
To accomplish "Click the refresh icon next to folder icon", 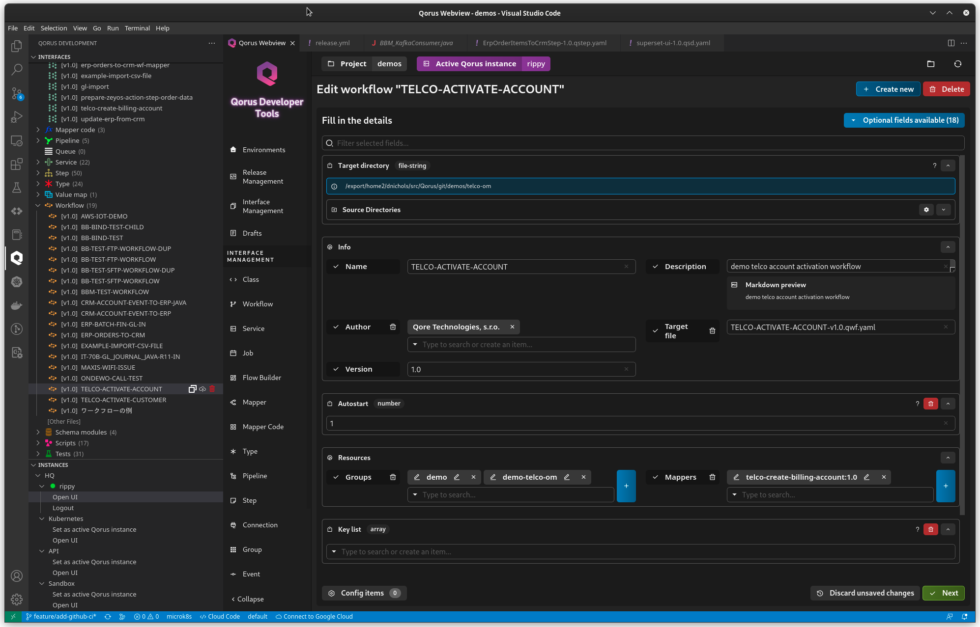I will (x=958, y=64).
